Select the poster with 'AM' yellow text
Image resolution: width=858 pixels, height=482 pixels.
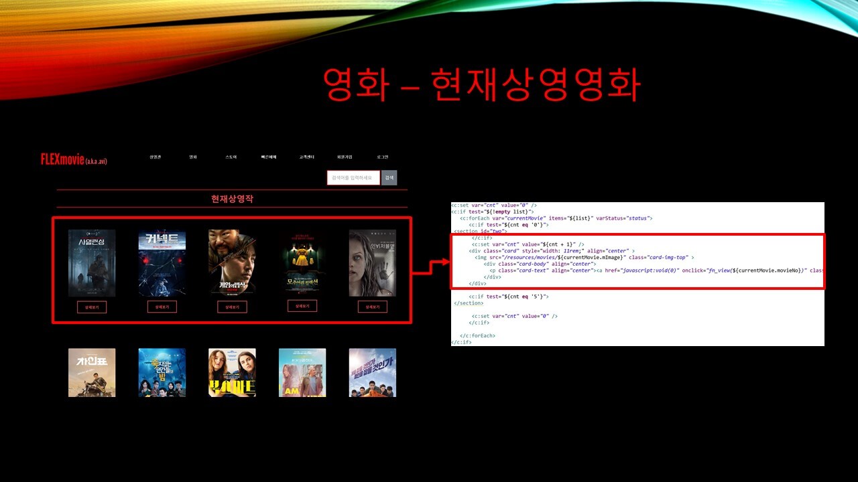tap(302, 372)
